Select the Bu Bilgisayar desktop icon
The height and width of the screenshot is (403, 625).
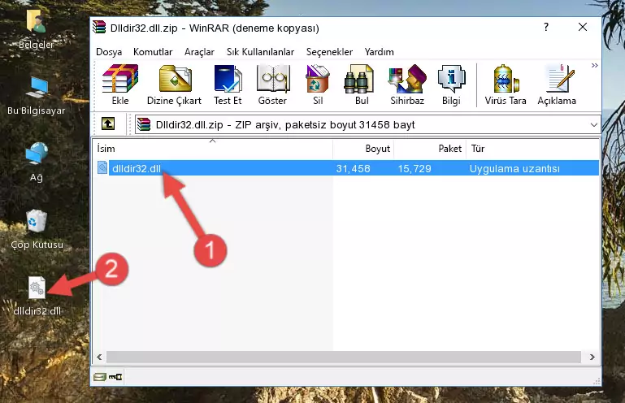tap(37, 96)
